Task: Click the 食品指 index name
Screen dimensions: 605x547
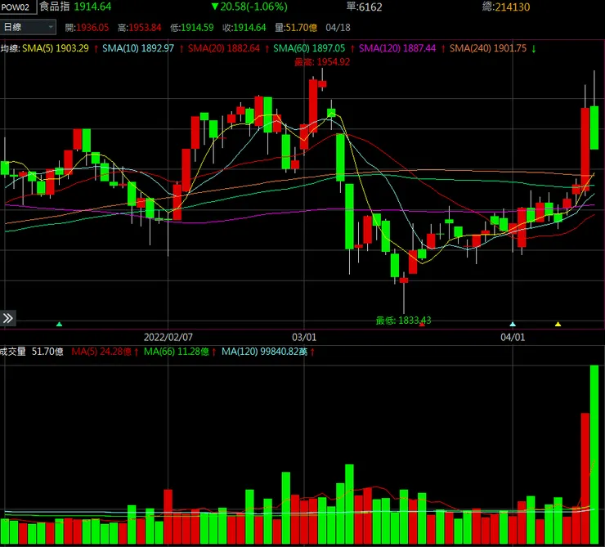Action: (x=55, y=7)
